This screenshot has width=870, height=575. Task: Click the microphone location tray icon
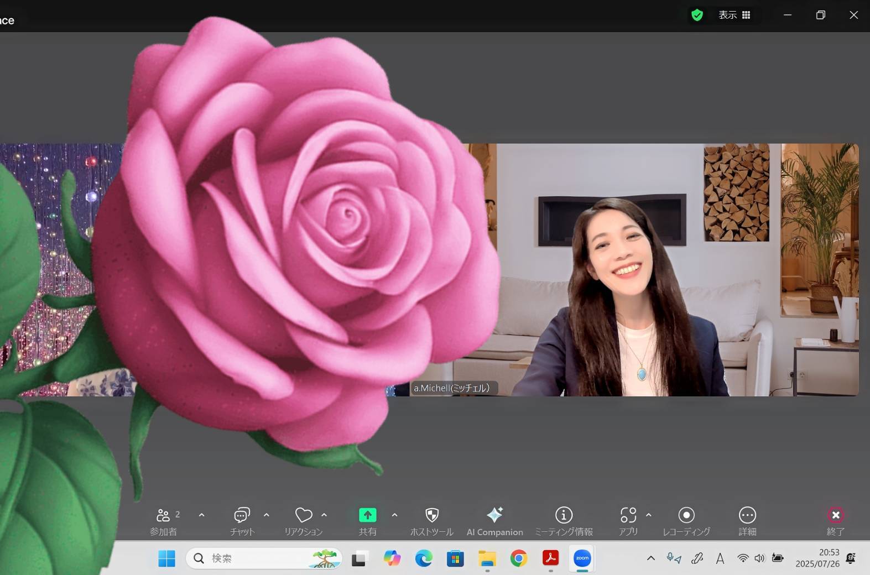pyautogui.click(x=674, y=558)
